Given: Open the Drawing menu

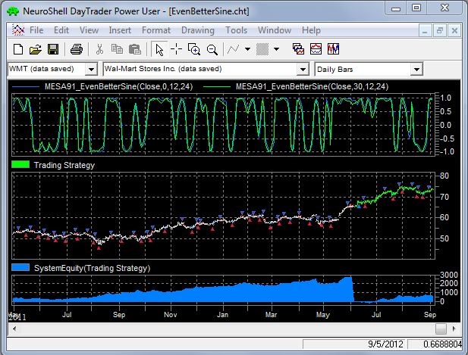Looking at the screenshot, I should (198, 30).
